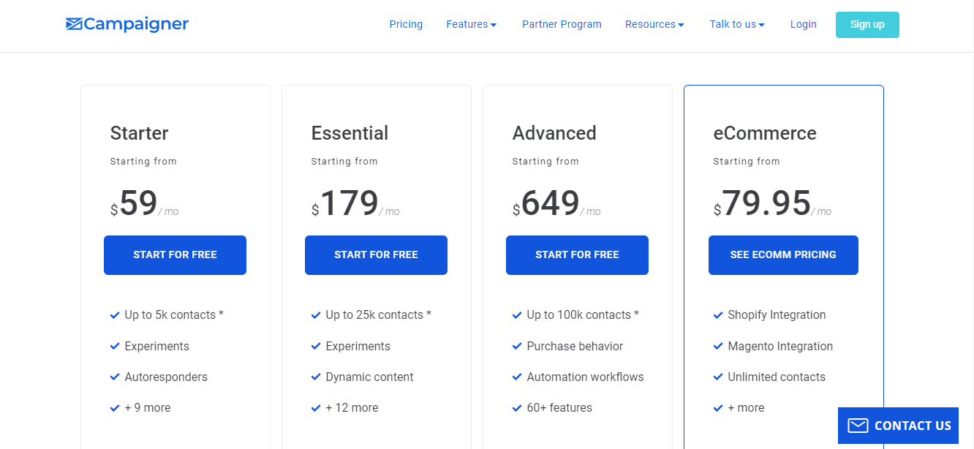The height and width of the screenshot is (449, 974).
Task: Click See Ecomm Pricing button
Action: [x=783, y=255]
